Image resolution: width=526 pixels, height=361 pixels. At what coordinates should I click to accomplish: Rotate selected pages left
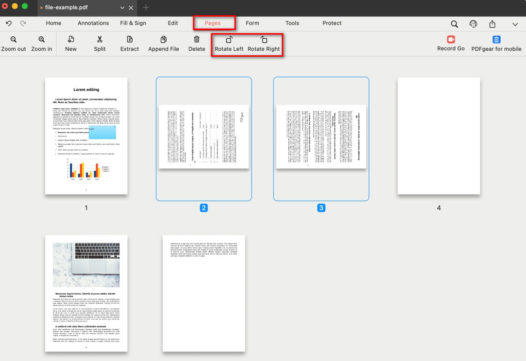click(x=229, y=40)
